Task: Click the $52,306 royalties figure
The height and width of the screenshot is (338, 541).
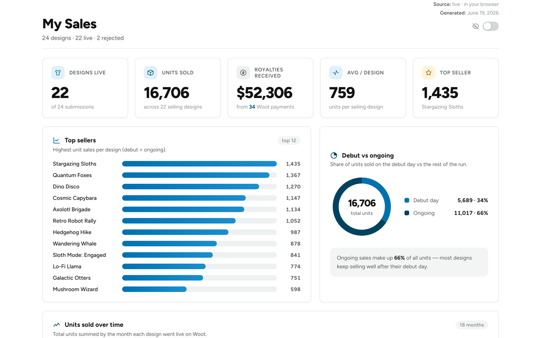Action: tap(265, 93)
